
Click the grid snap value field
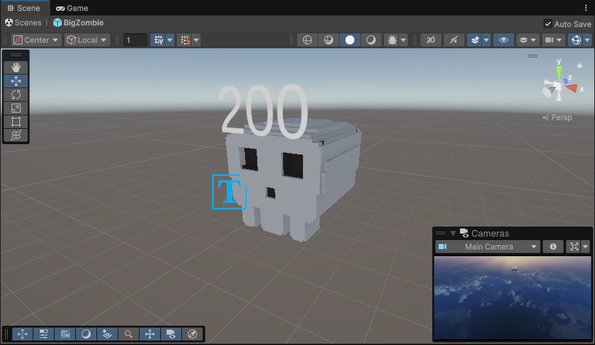click(x=135, y=40)
